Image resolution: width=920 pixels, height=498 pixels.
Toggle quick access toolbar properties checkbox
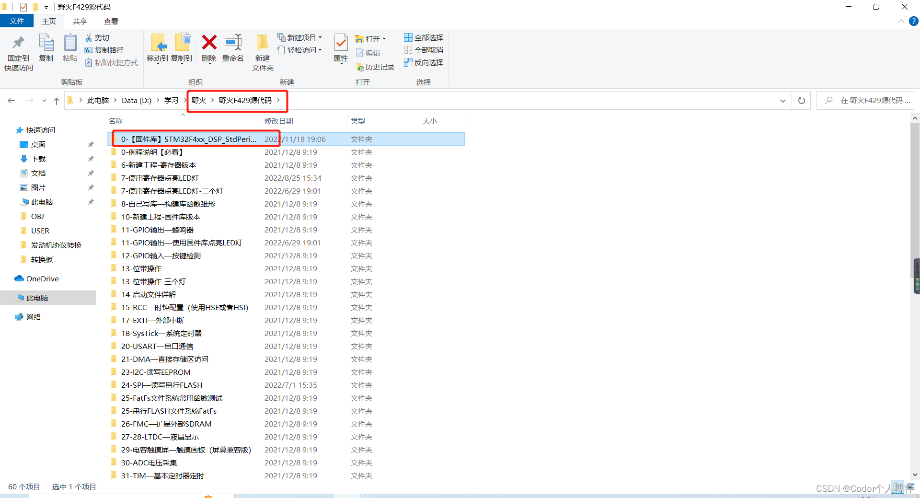(x=23, y=7)
